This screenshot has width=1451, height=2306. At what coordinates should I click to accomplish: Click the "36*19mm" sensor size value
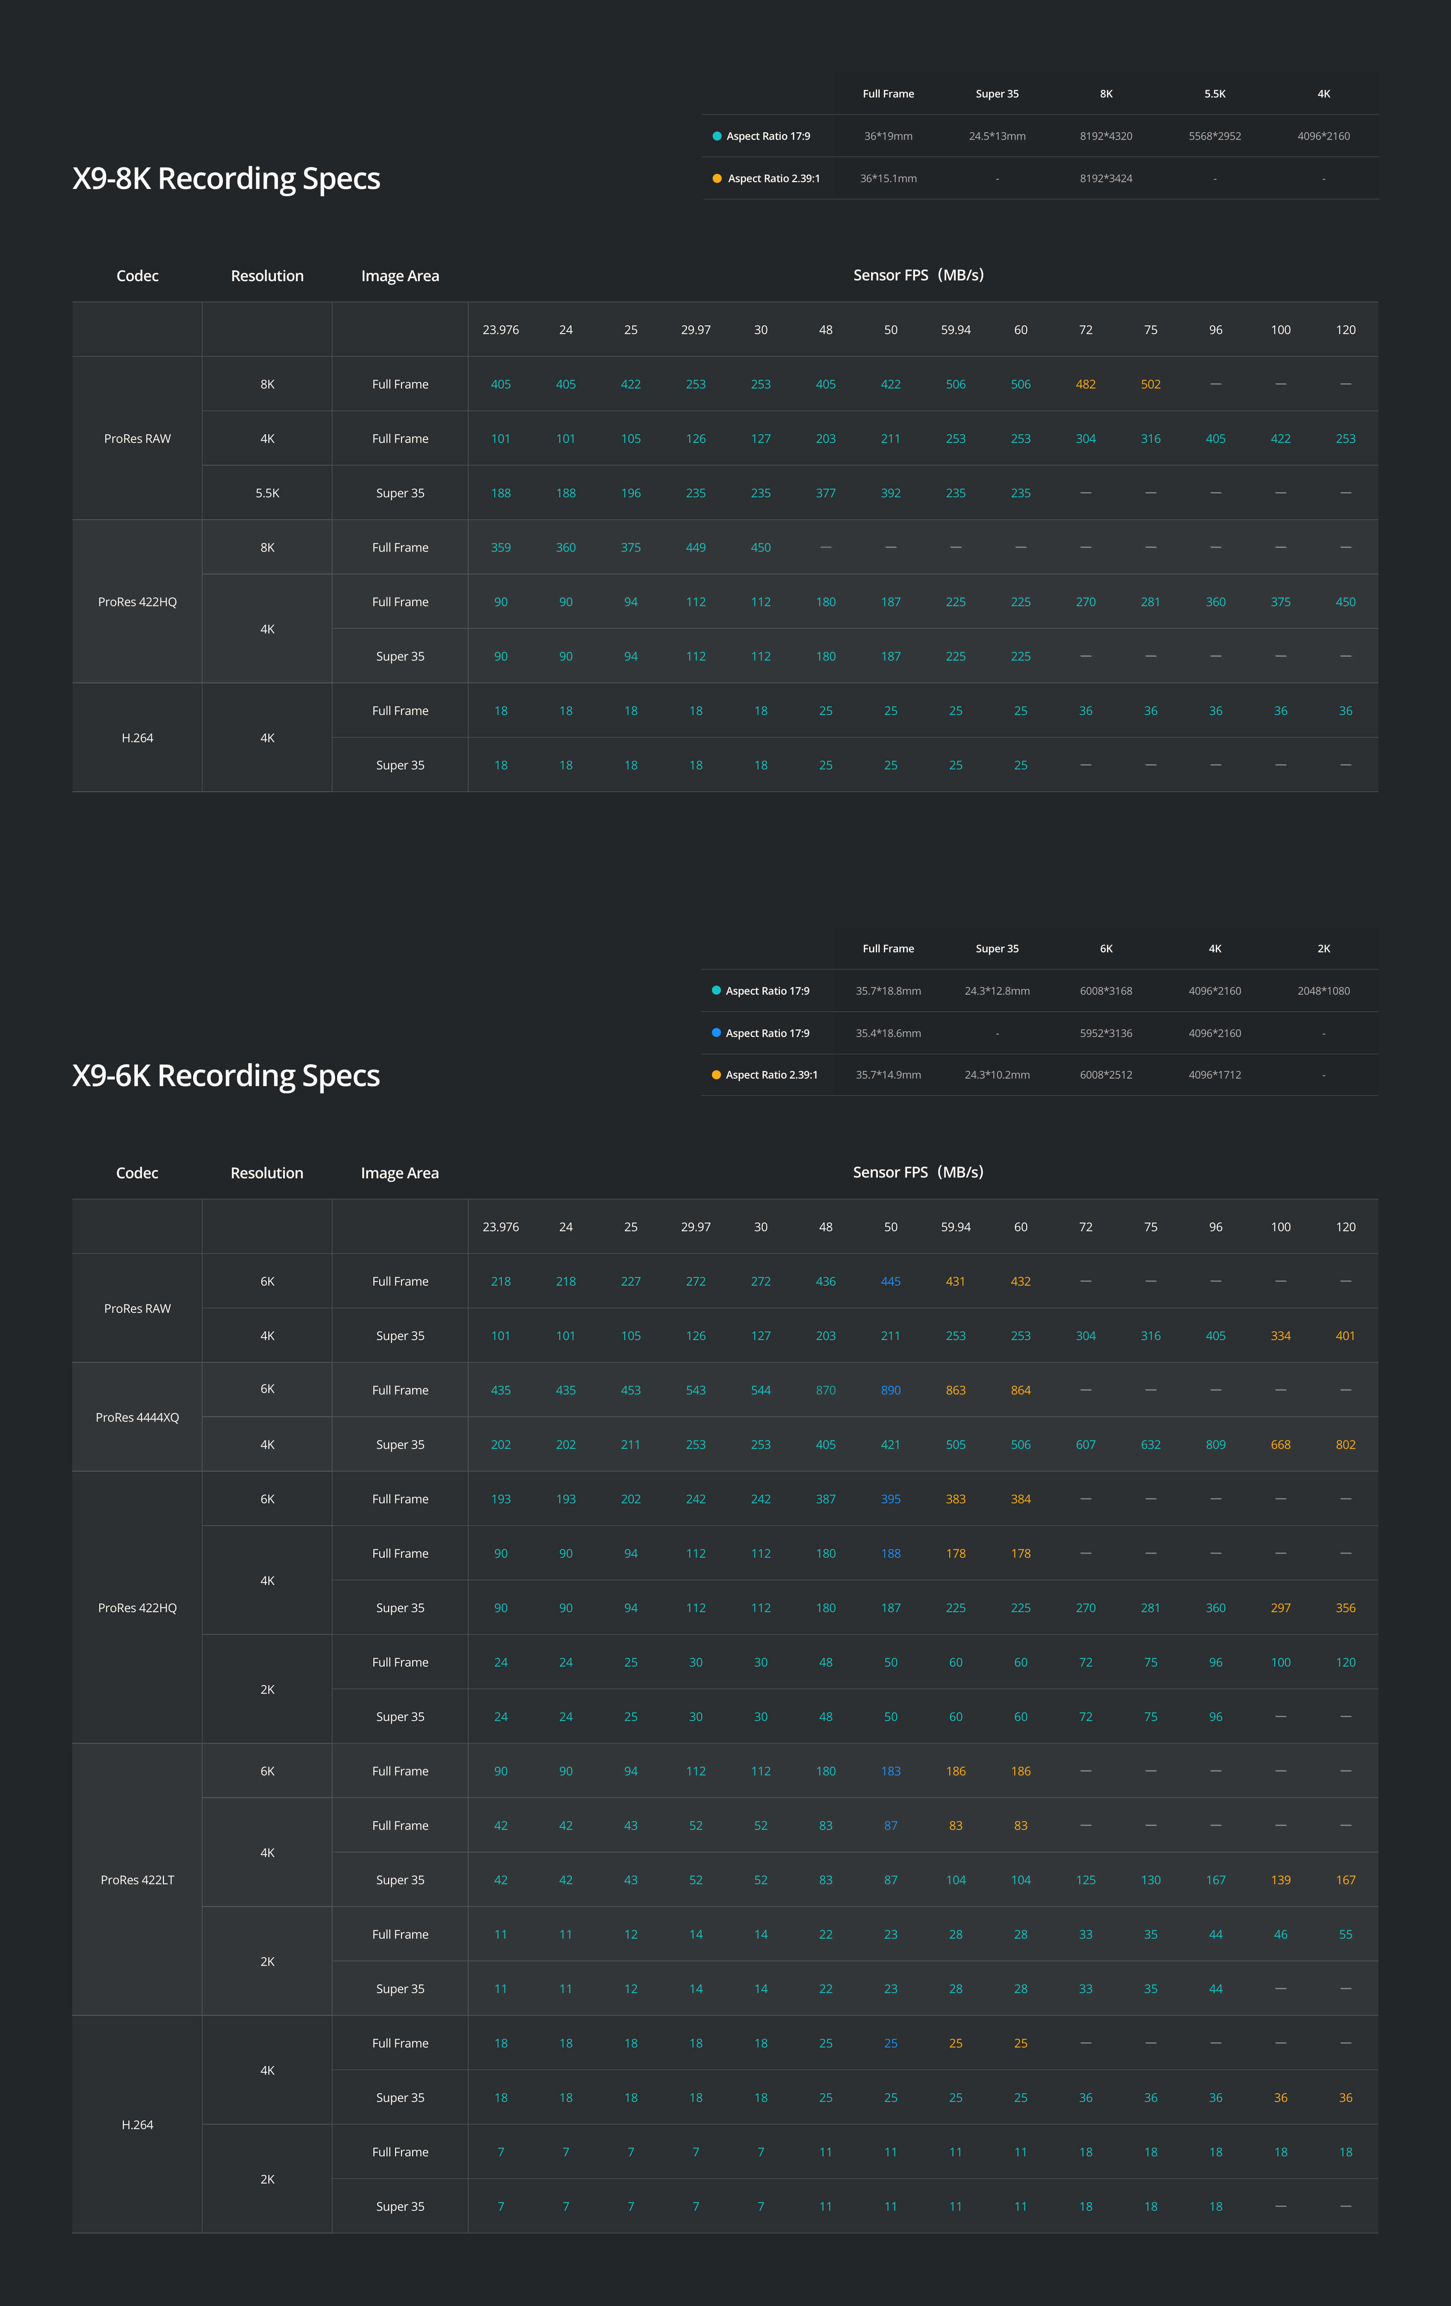888,136
